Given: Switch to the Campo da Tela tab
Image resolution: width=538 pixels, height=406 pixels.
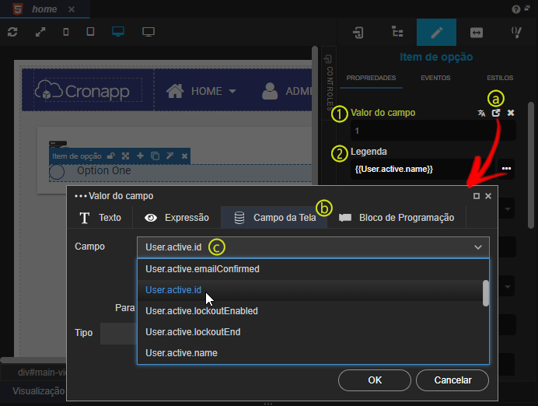Looking at the screenshot, I should (274, 218).
